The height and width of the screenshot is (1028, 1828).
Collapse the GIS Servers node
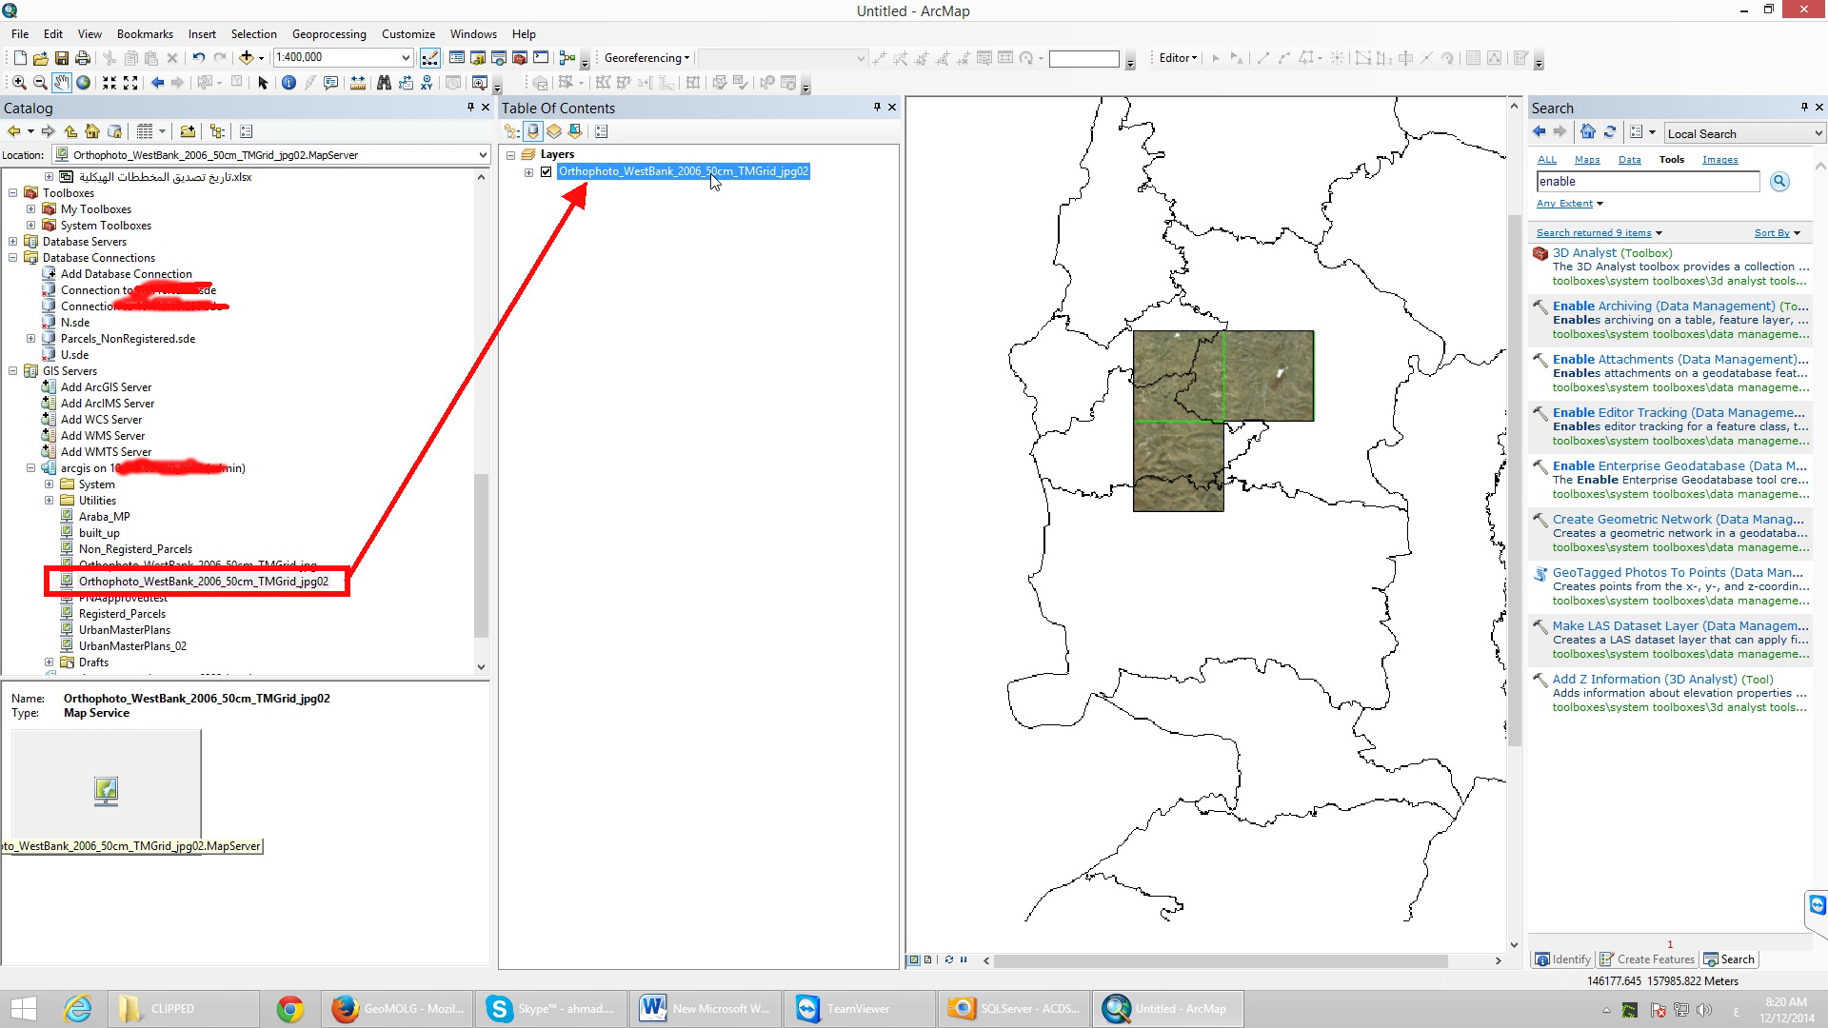(x=13, y=371)
